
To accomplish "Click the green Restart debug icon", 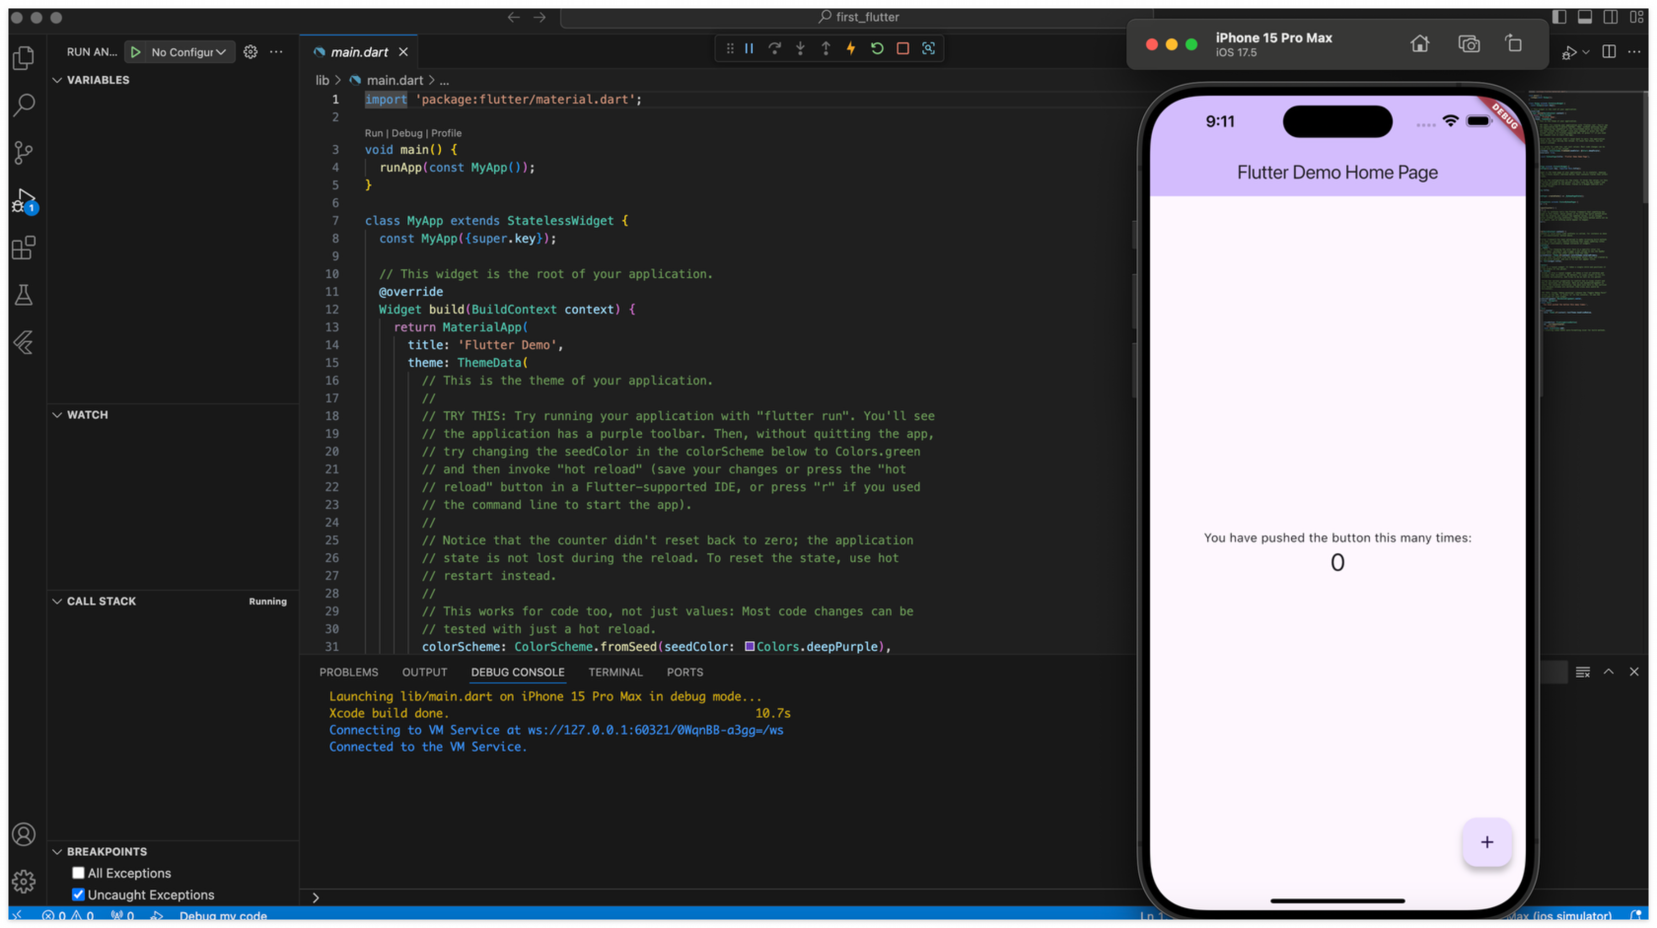I will (x=877, y=48).
